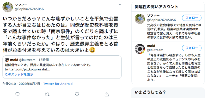Screen dimensions: 208x98
Task: Open the このスレッドを表示 link
Action: [19, 74]
